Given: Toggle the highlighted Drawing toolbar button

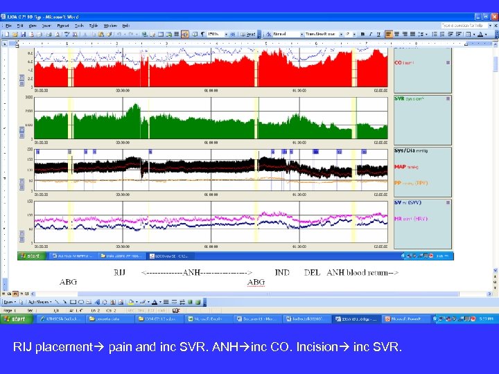Looking at the screenshot, I should [x=185, y=34].
